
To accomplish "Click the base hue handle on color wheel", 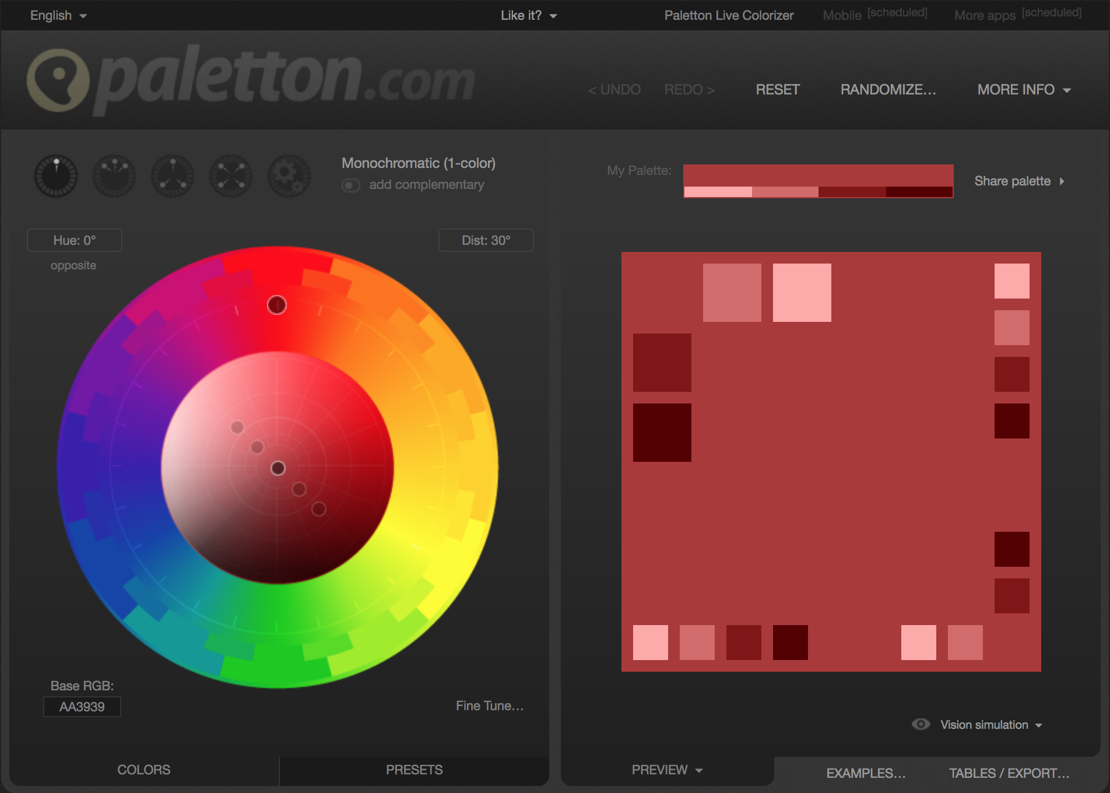I will [277, 304].
